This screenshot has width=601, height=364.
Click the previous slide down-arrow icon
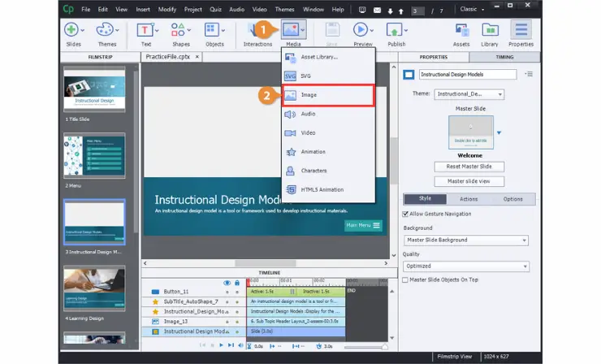[x=390, y=11]
